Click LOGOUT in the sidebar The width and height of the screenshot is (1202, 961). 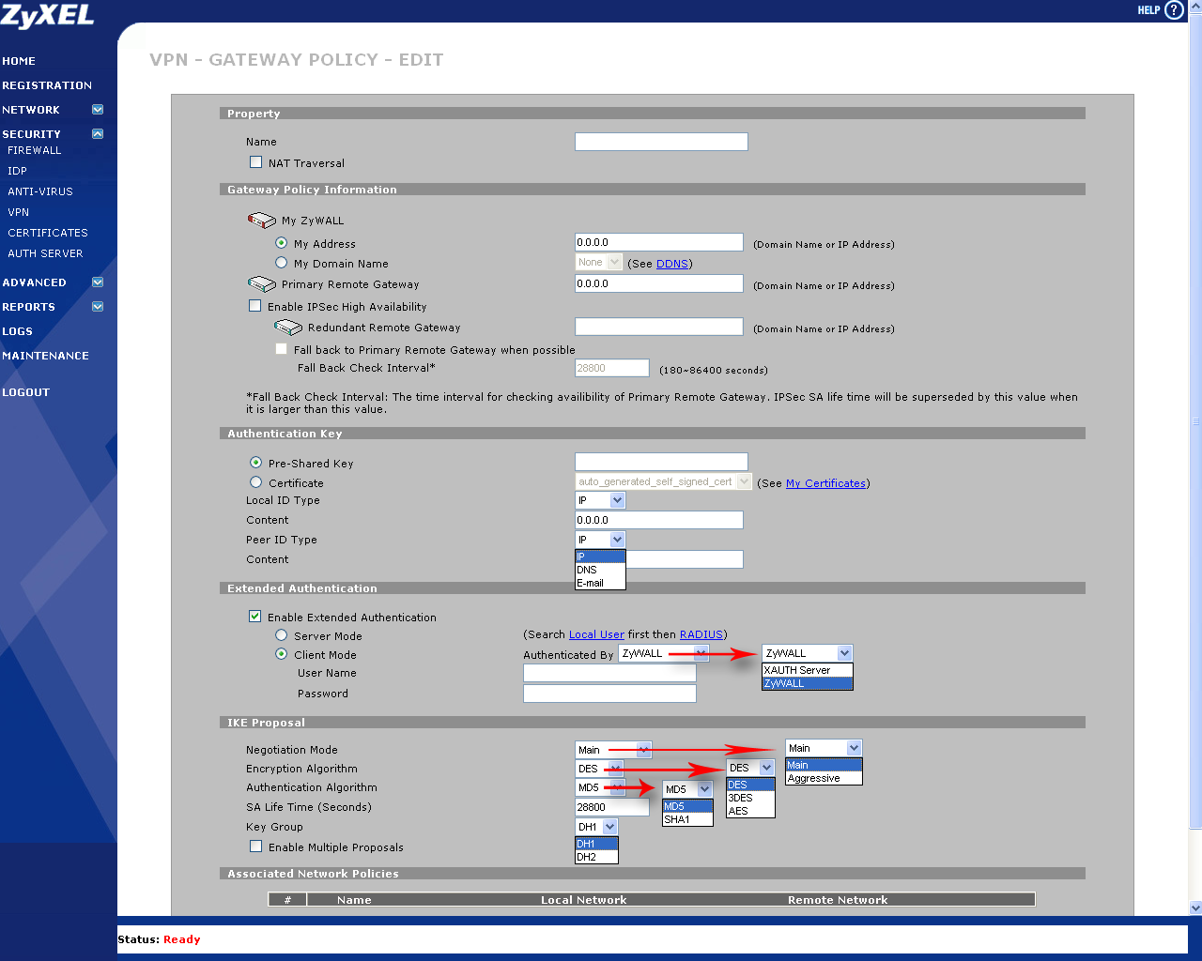(x=25, y=392)
